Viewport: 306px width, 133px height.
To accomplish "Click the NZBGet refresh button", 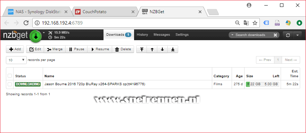I will click(x=288, y=35).
